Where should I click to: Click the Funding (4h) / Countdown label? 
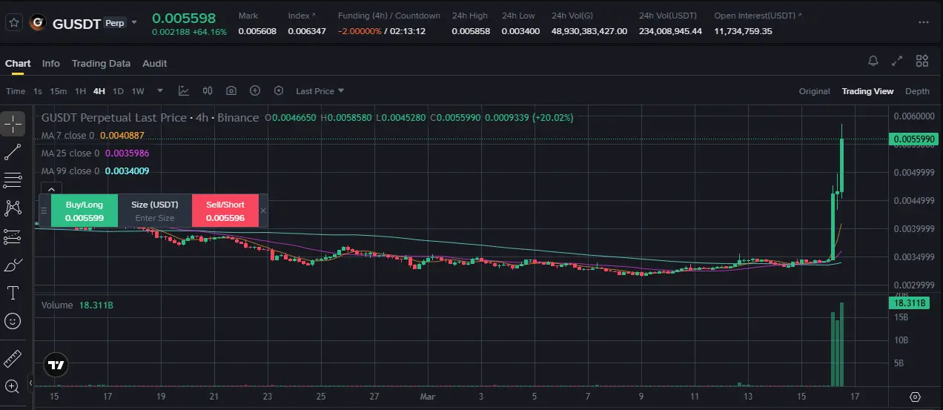tap(388, 16)
